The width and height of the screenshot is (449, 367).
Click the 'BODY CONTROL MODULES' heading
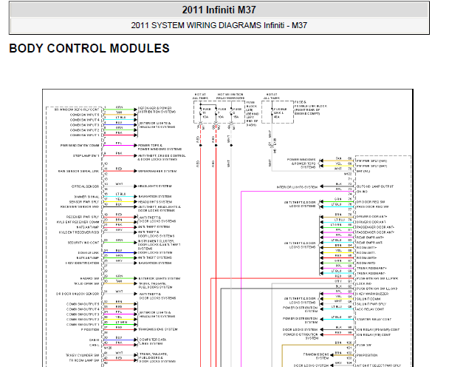point(89,48)
